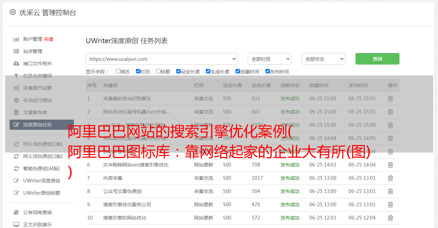Uncheck the 设定长度 checkbox
The height and width of the screenshot is (228, 438).
(178, 71)
